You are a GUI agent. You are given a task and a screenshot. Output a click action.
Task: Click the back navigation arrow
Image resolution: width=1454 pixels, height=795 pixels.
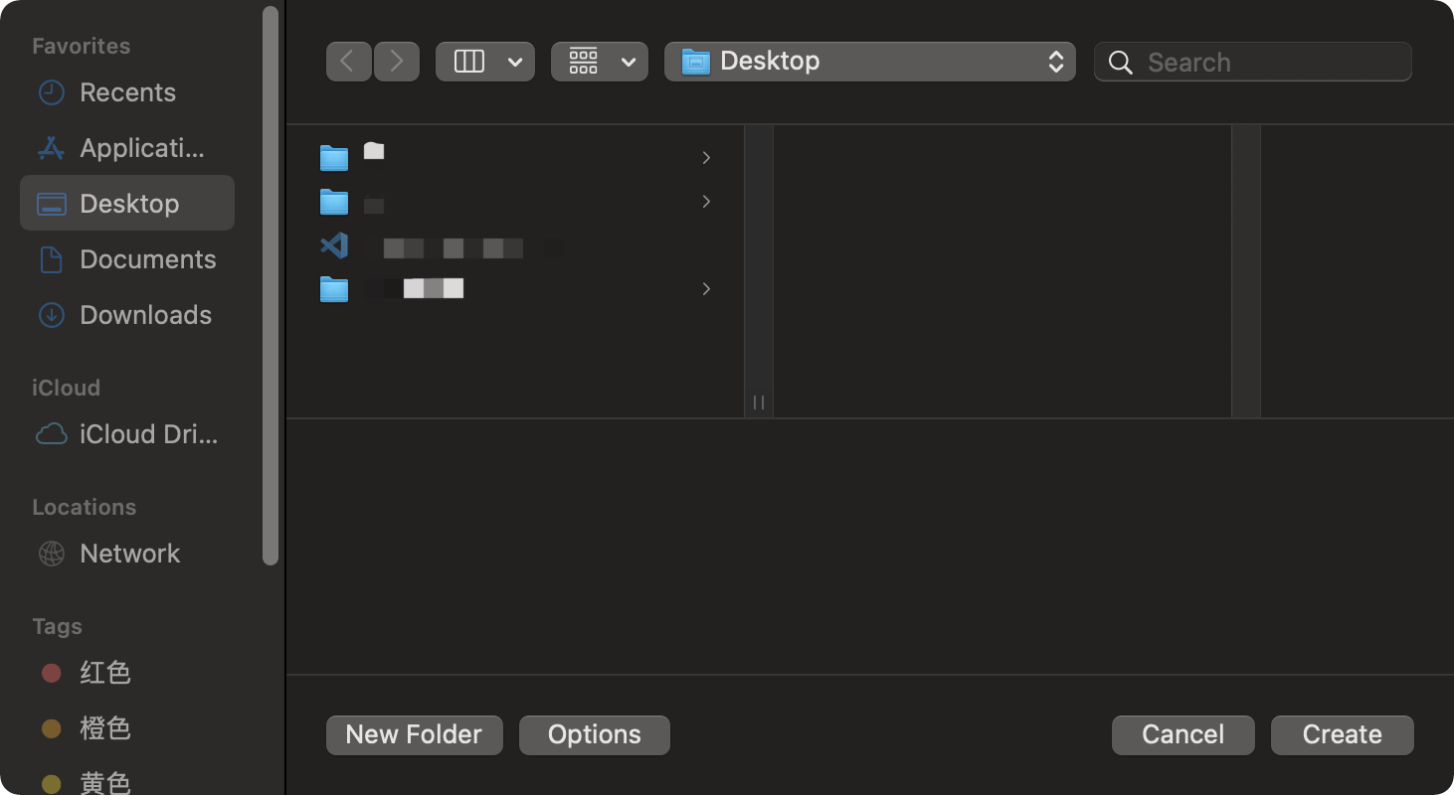348,62
